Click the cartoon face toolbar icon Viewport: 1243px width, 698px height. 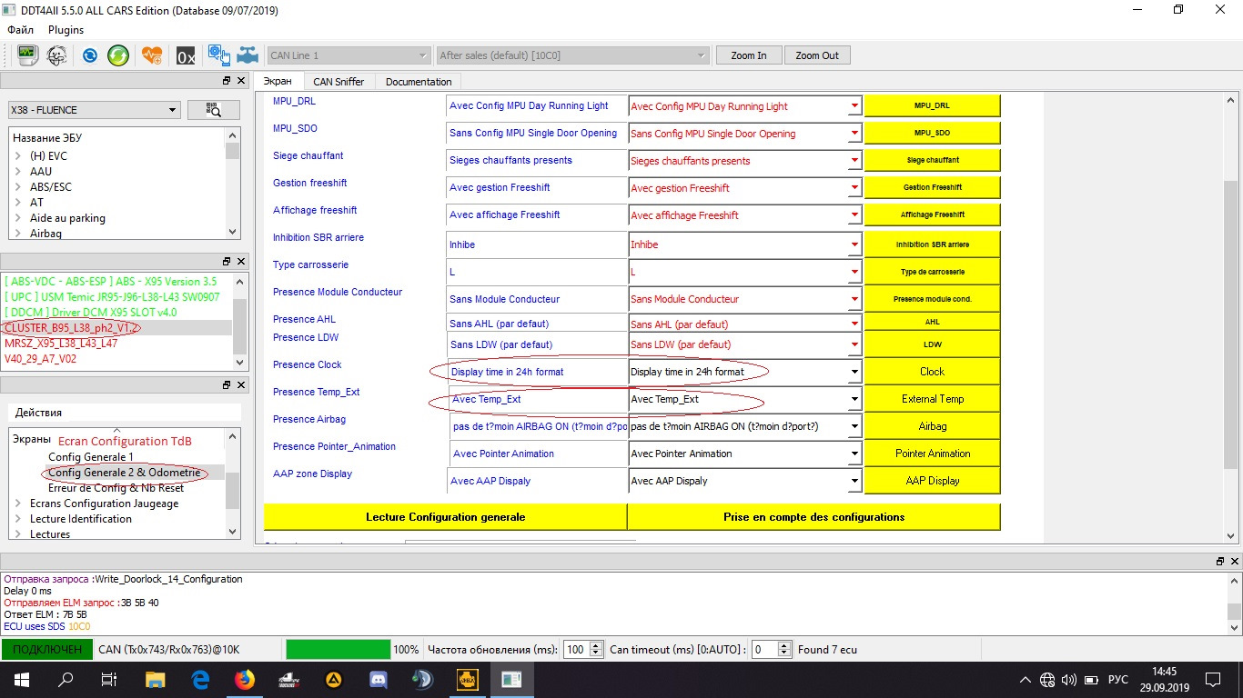point(56,55)
